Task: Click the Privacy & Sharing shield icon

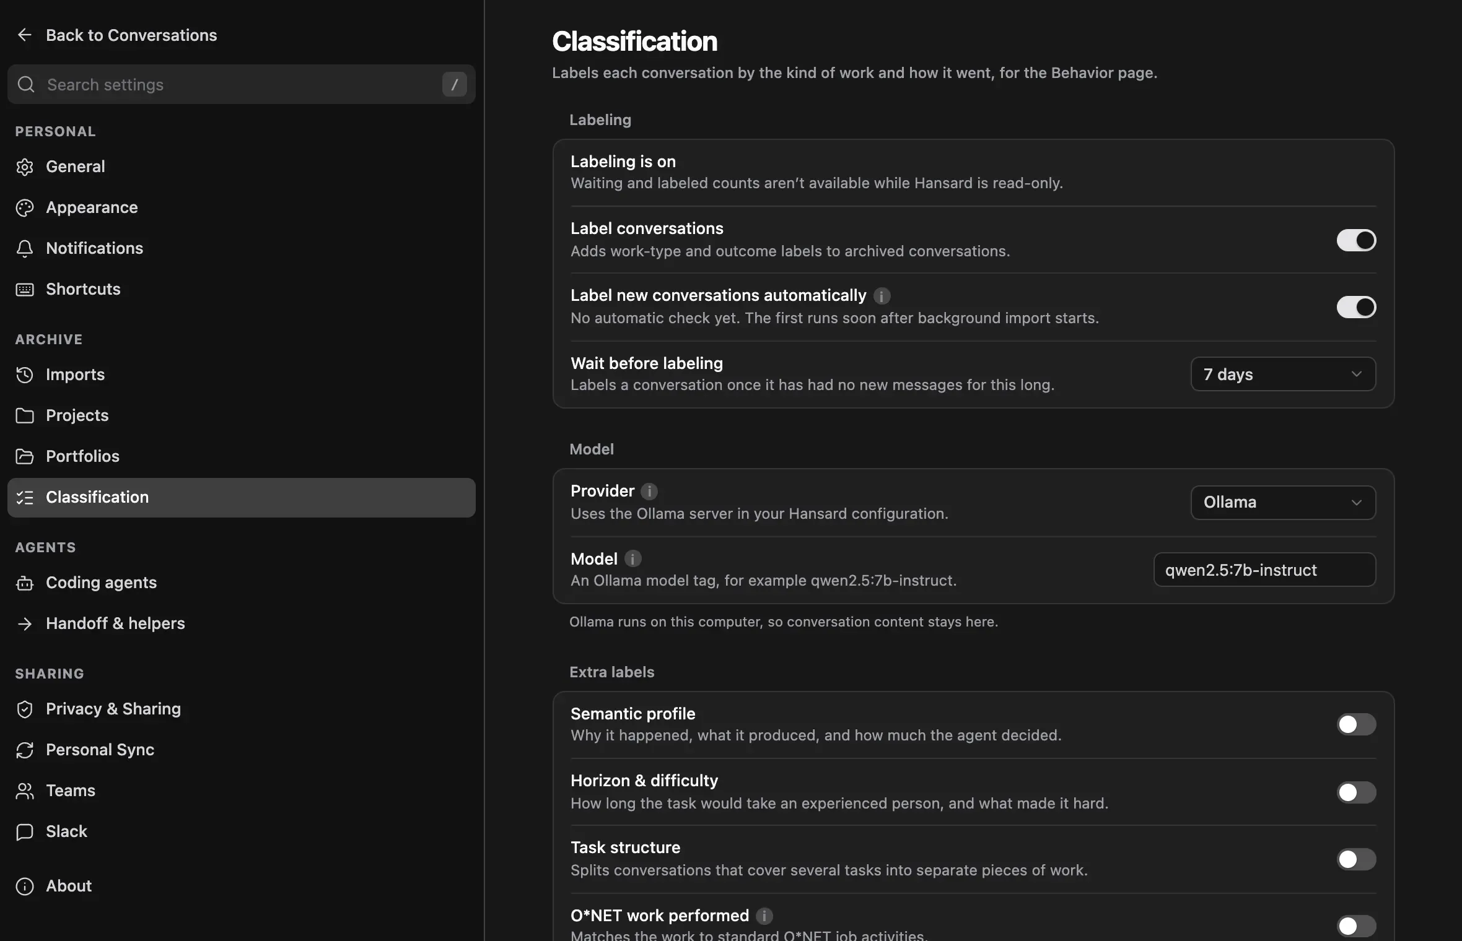Action: 25,709
